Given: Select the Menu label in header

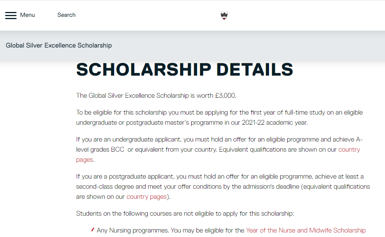Looking at the screenshot, I should 28,15.
